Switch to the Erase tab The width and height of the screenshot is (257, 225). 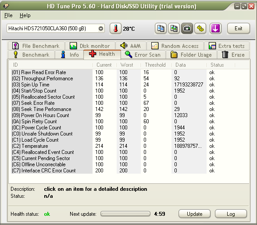(x=233, y=54)
